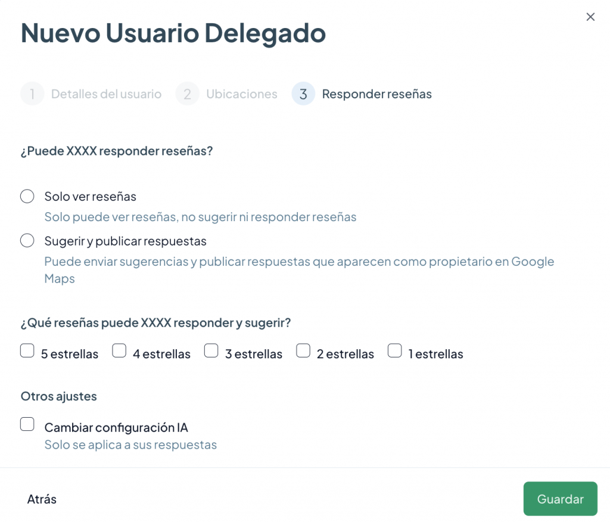Enable the 5 estrellas checkbox
The height and width of the screenshot is (522, 610).
(x=27, y=350)
